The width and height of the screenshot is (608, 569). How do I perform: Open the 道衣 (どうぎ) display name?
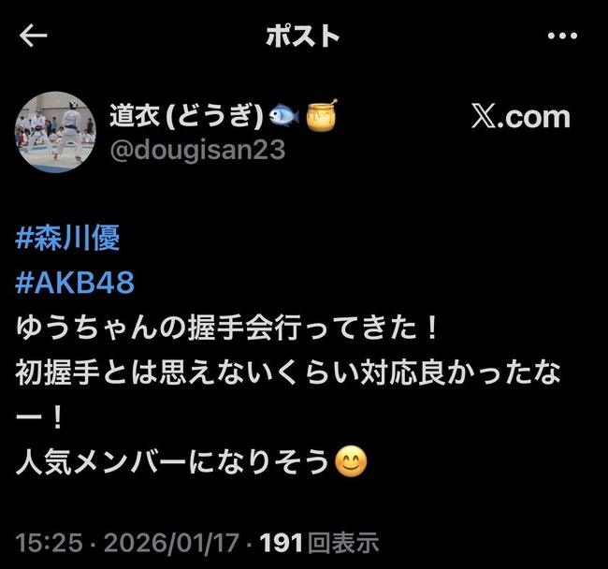[x=186, y=116]
